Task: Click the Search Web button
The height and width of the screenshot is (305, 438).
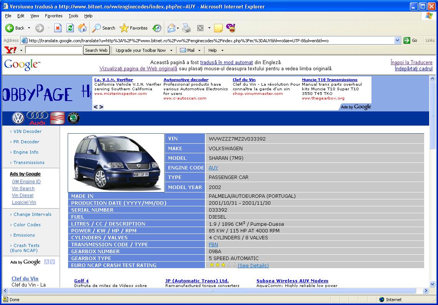Action: pos(96,50)
